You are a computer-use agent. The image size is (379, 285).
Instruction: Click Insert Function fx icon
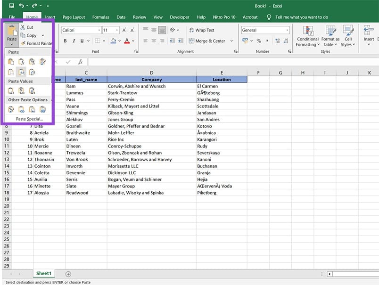click(x=80, y=62)
